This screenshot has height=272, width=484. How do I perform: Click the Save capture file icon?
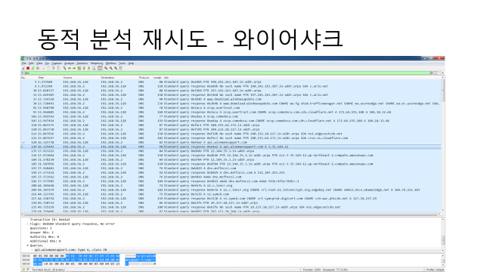pos(48,68)
